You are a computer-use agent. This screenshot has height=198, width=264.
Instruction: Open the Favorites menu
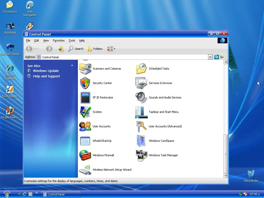[59, 40]
